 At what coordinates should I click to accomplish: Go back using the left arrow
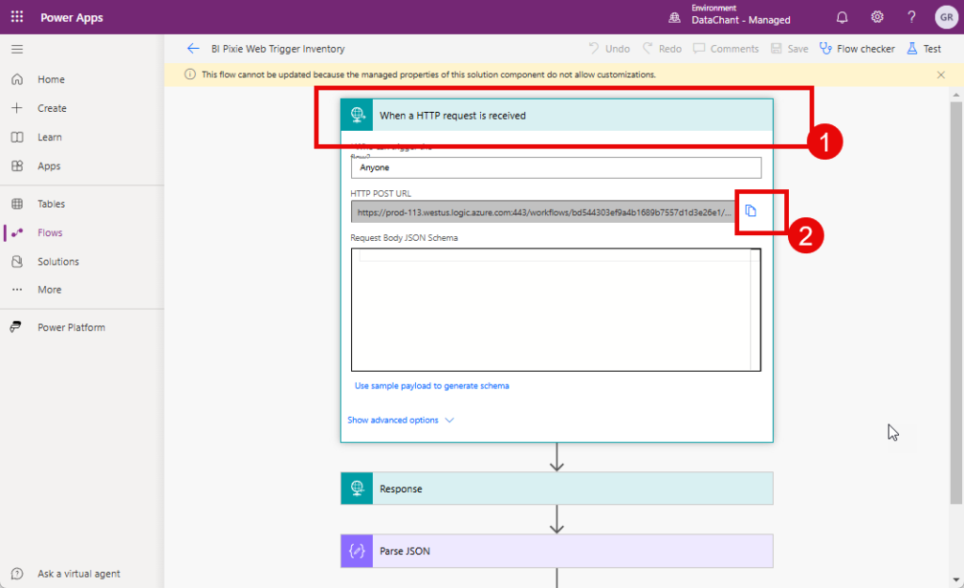click(x=193, y=49)
